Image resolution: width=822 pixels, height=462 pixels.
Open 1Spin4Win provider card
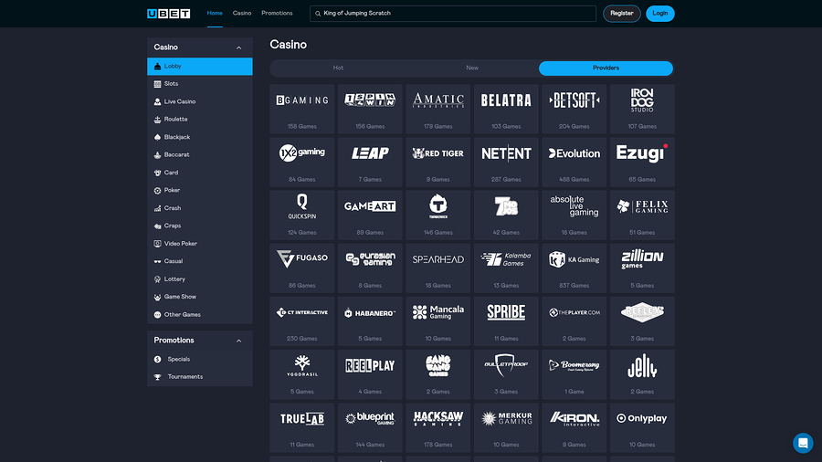[x=370, y=109]
